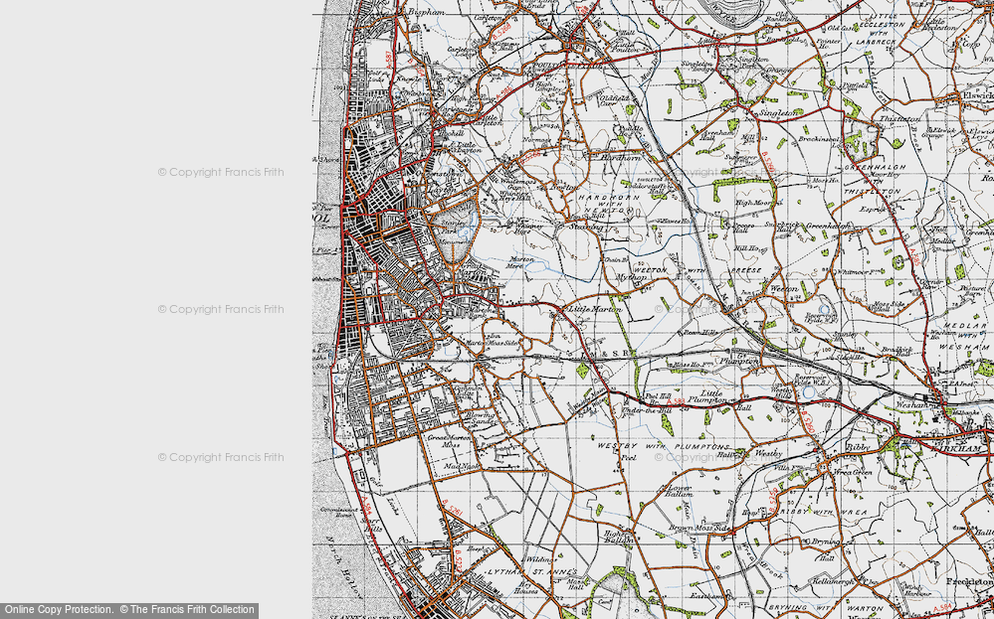Click the Marton Mere label
This screenshot has width=994, height=619.
(522, 262)
